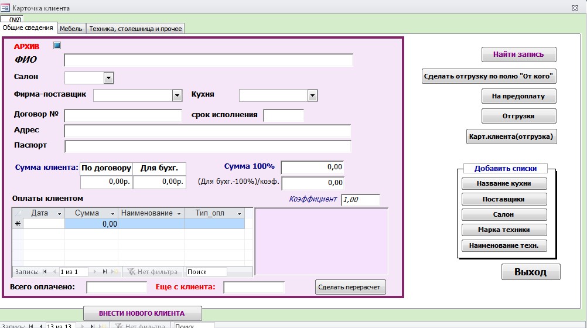
Task: Click the Салон button in Добавить списки
Action: click(x=504, y=214)
